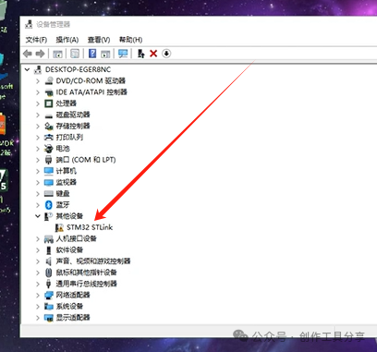Click the 端口 (COM 和 LPT) port icon

coord(49,160)
